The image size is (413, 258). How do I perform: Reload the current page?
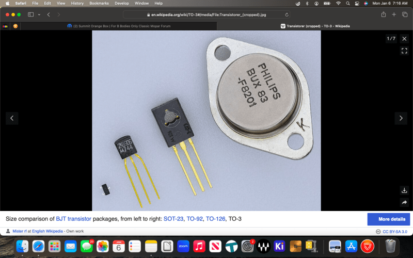[x=287, y=15]
